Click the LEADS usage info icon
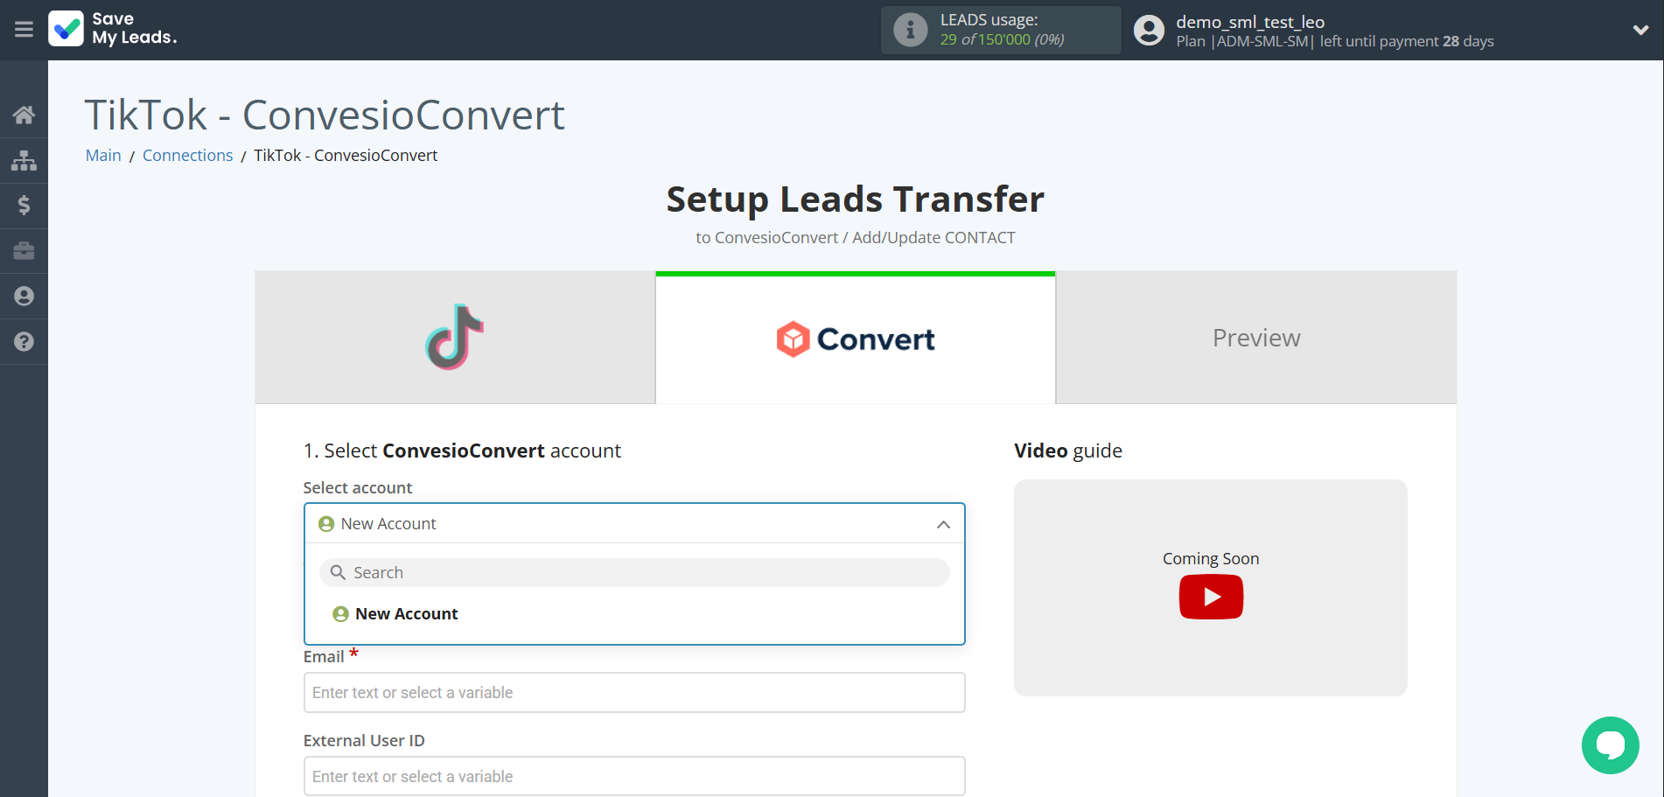Screen dimensions: 1664x797 pyautogui.click(x=910, y=30)
